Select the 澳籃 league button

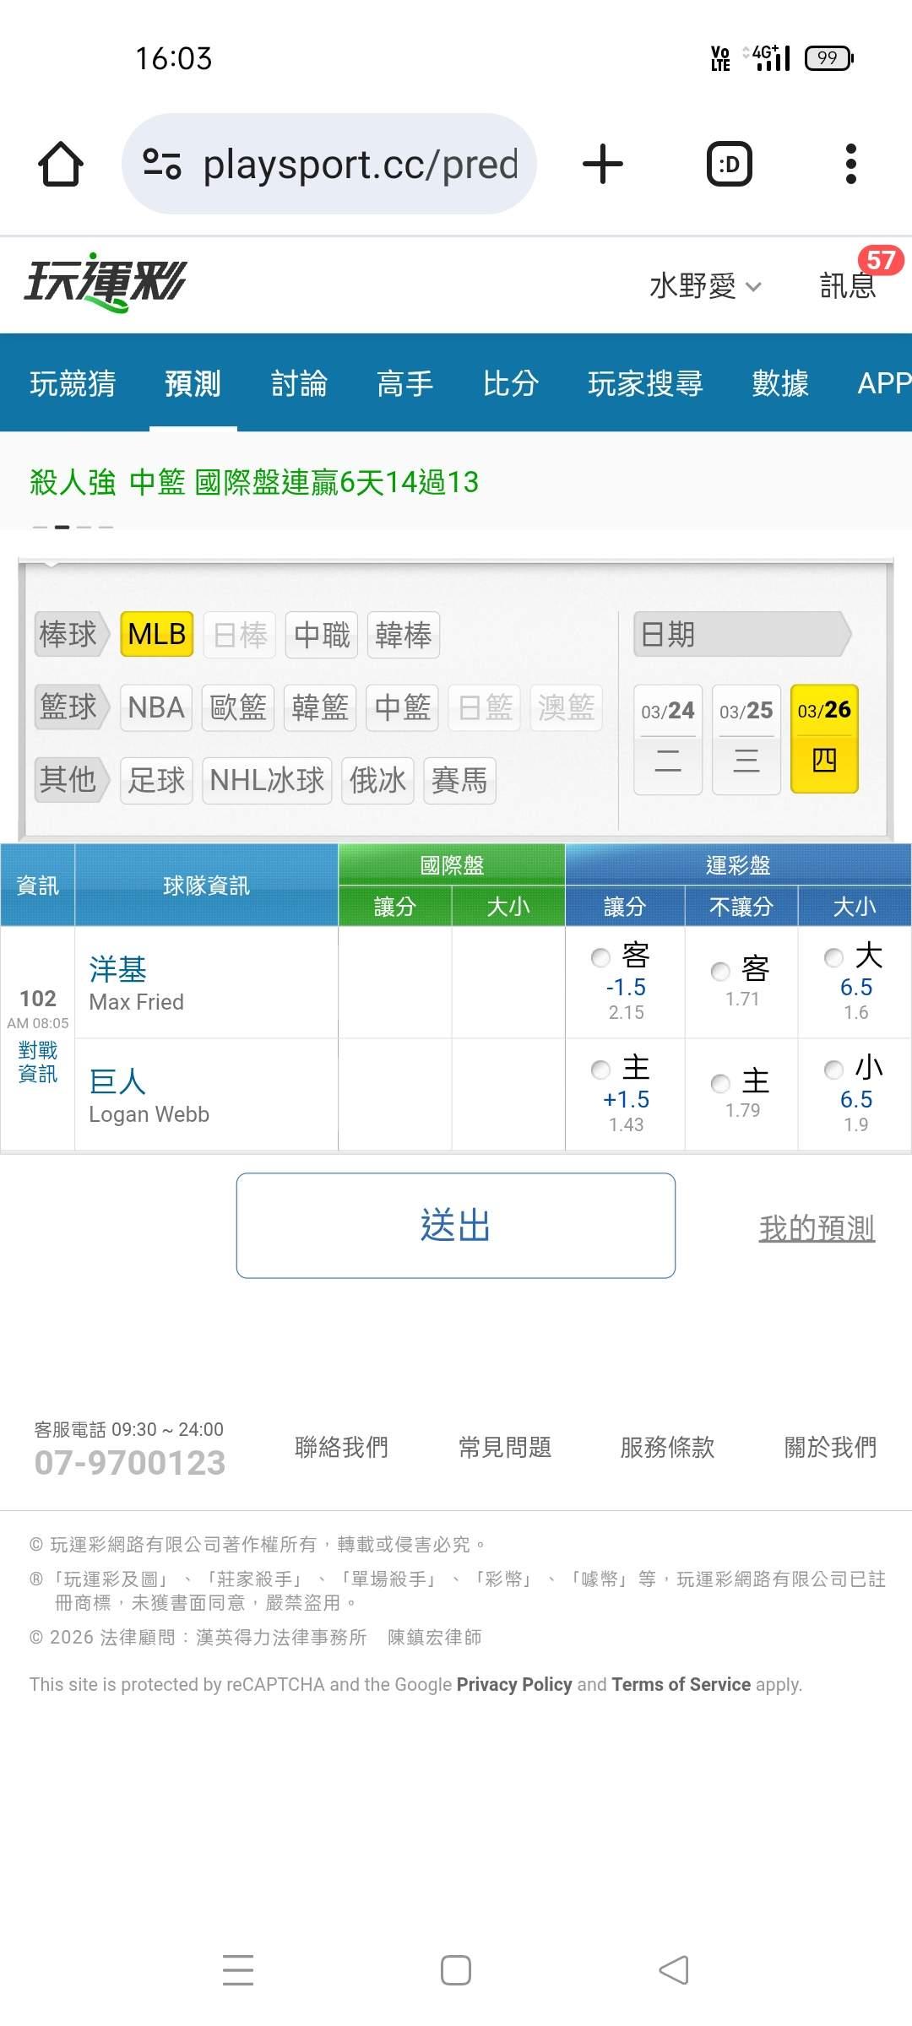(x=567, y=707)
